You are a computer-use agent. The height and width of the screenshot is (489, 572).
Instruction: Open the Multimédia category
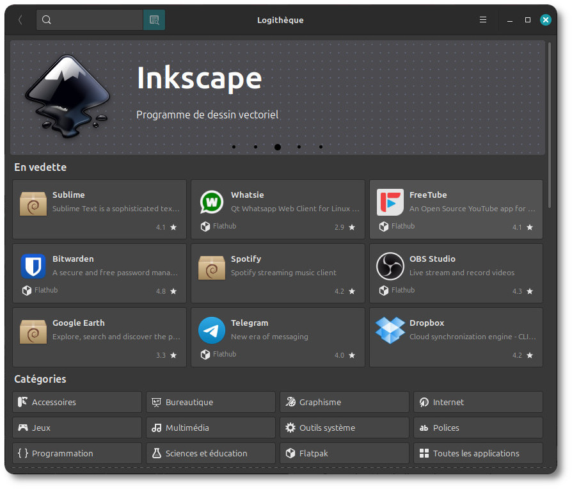click(211, 428)
